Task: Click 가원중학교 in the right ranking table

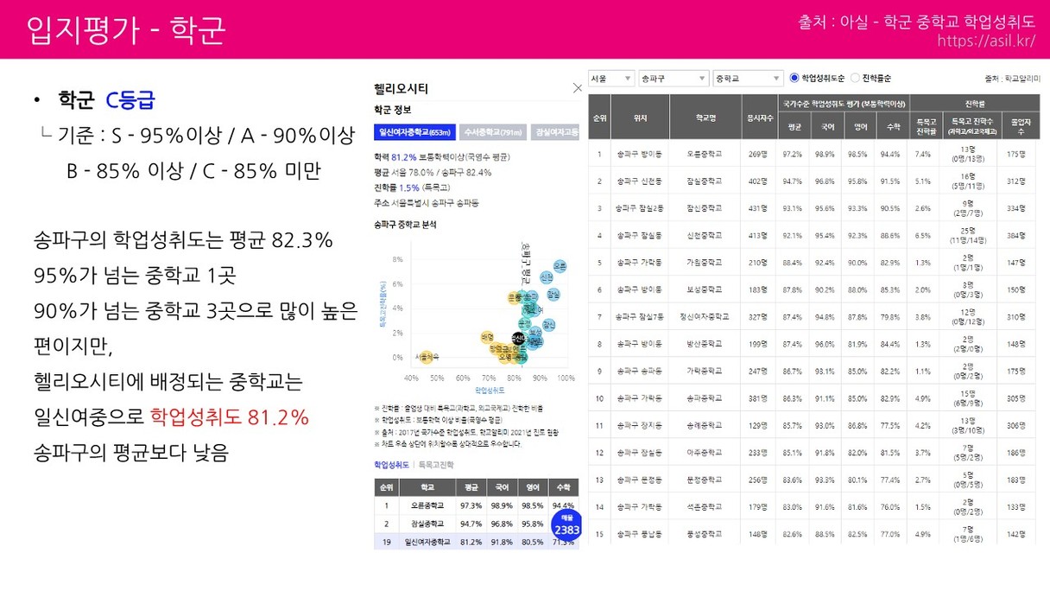Action: (x=705, y=263)
